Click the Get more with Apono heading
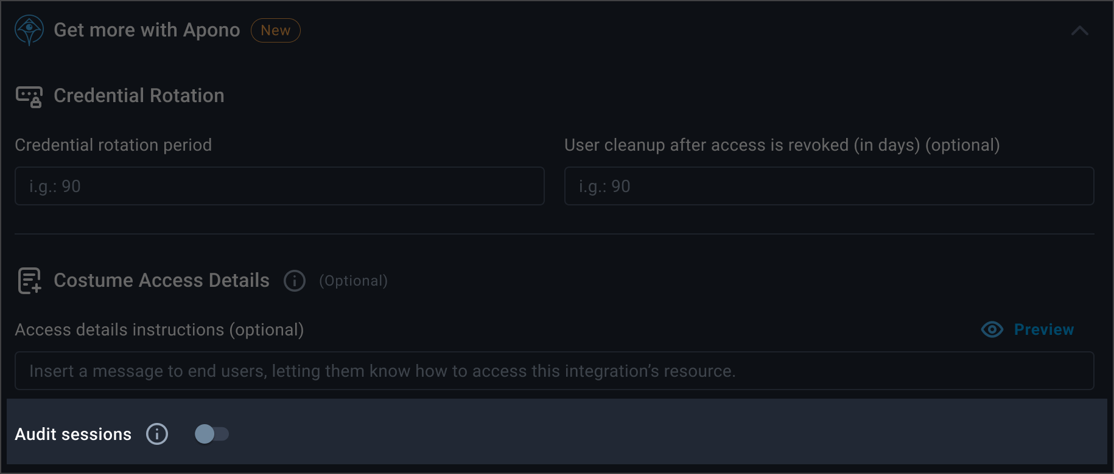 point(147,30)
